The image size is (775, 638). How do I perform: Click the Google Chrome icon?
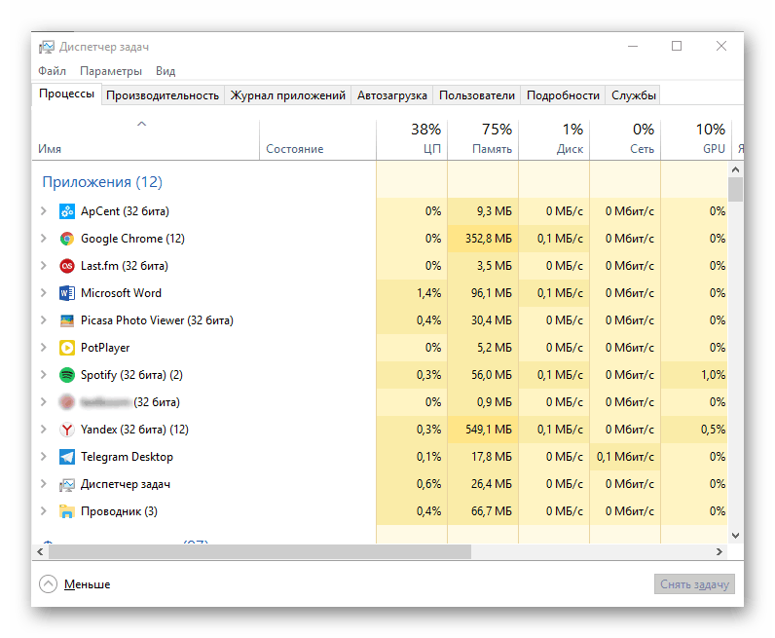tap(67, 239)
